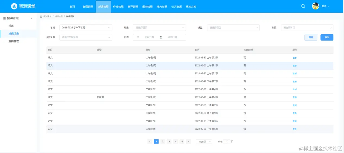Click 查看 for 2022-06-20 下午 第5节
Screen dimensions: 344x153
295,129
